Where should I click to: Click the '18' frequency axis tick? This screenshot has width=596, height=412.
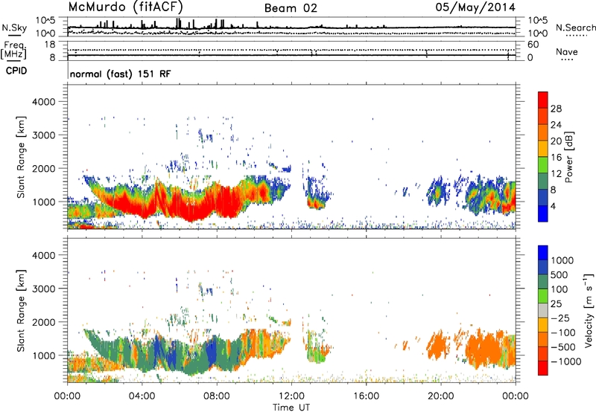click(50, 45)
